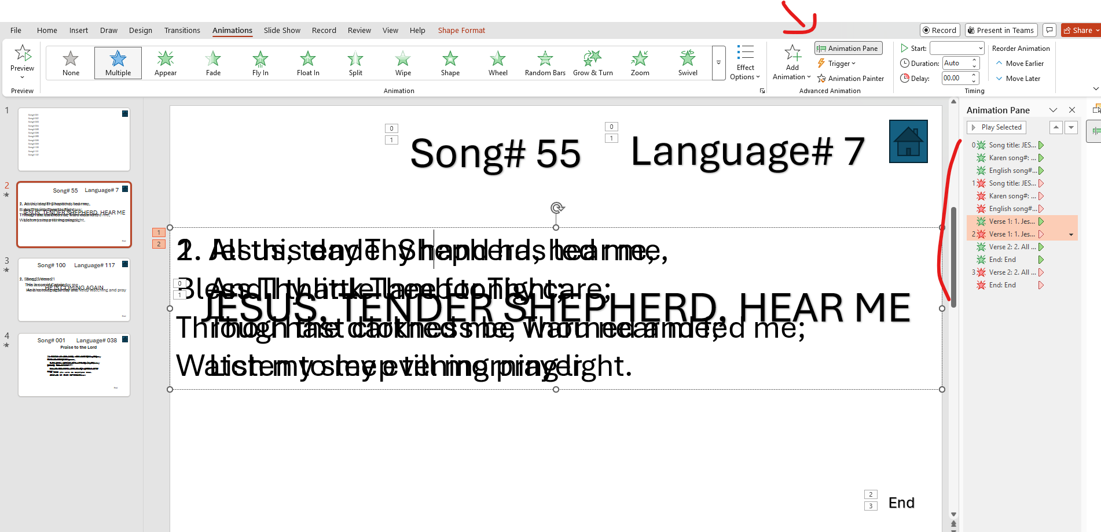Click the Delay input field
1101x532 pixels.
[956, 79]
